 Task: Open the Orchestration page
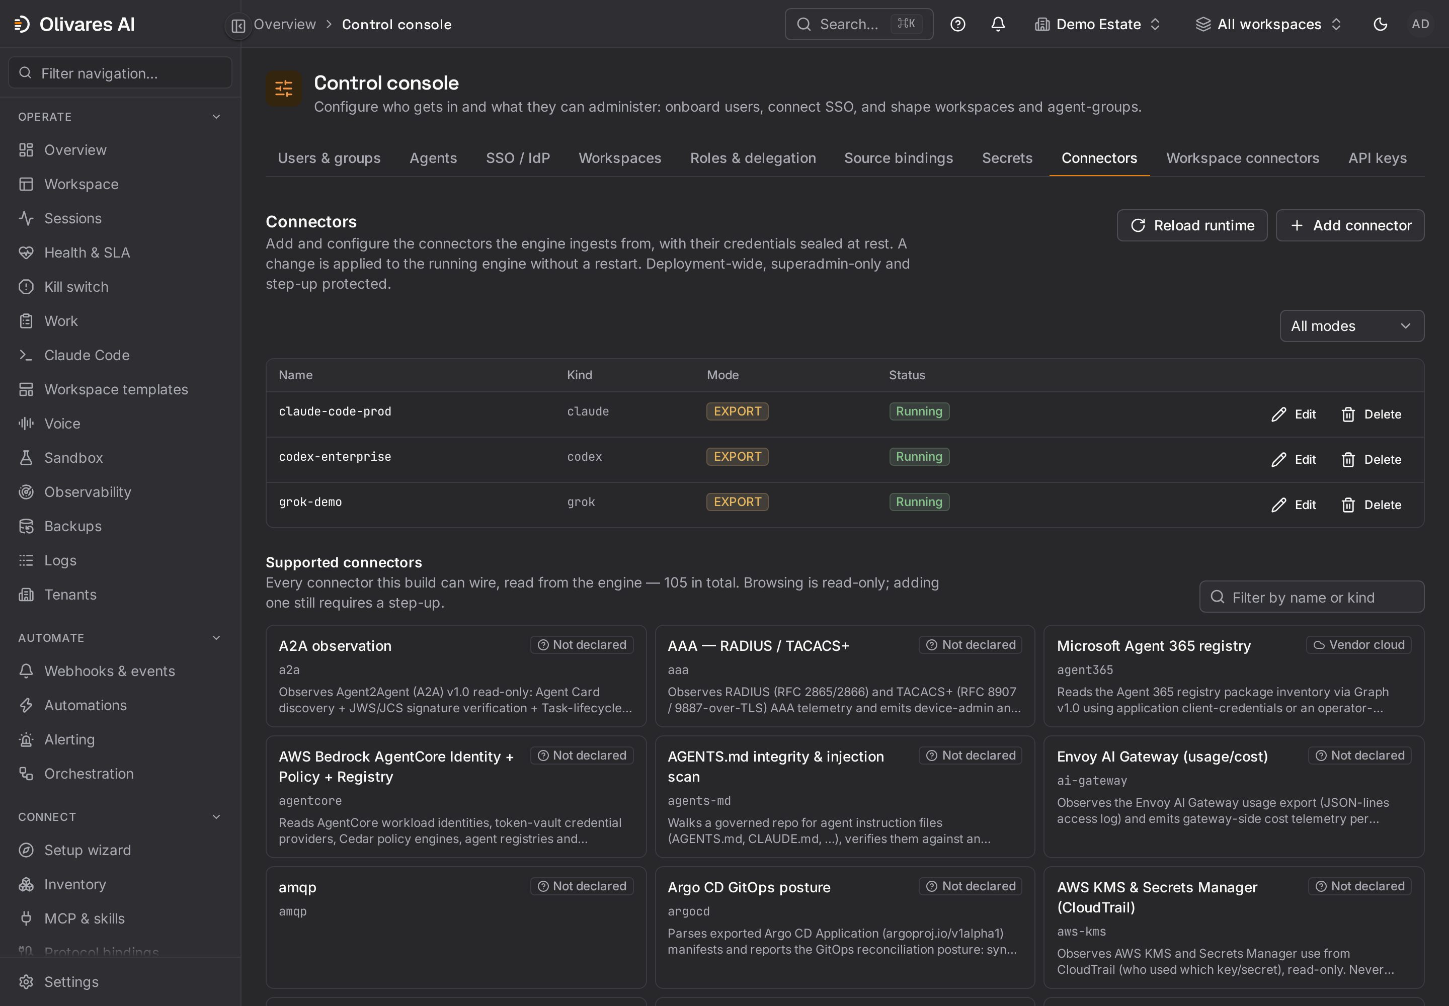[120, 774]
